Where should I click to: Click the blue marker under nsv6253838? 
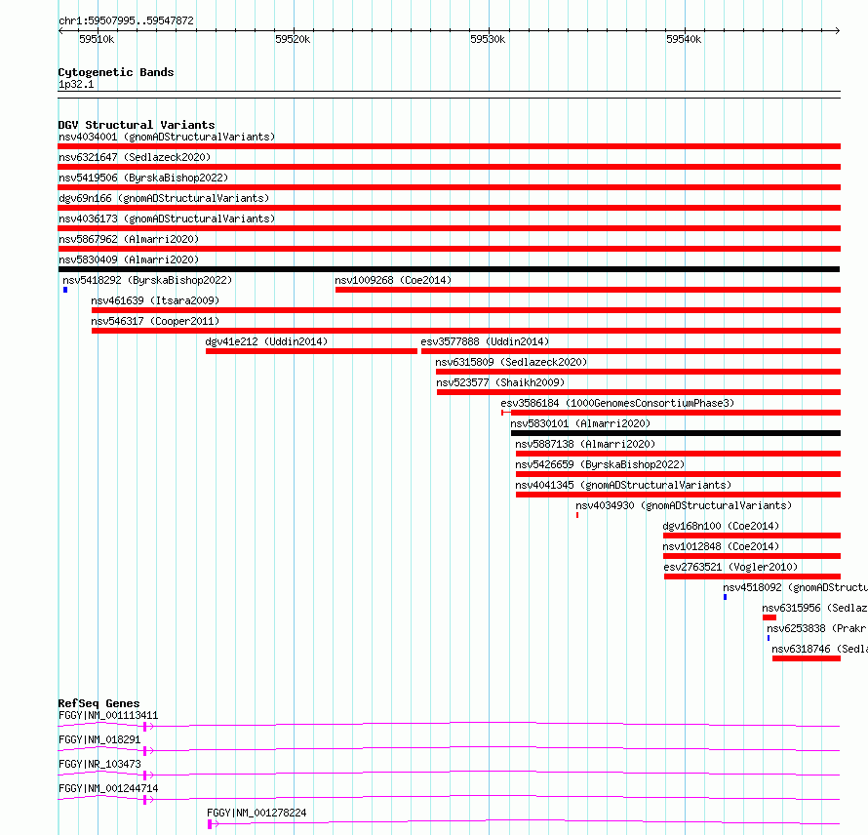[769, 638]
